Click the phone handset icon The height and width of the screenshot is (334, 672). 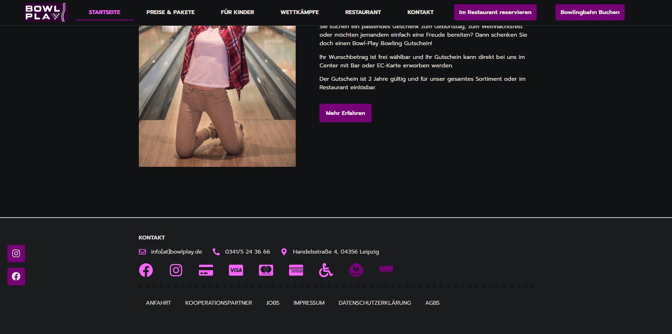click(x=216, y=252)
